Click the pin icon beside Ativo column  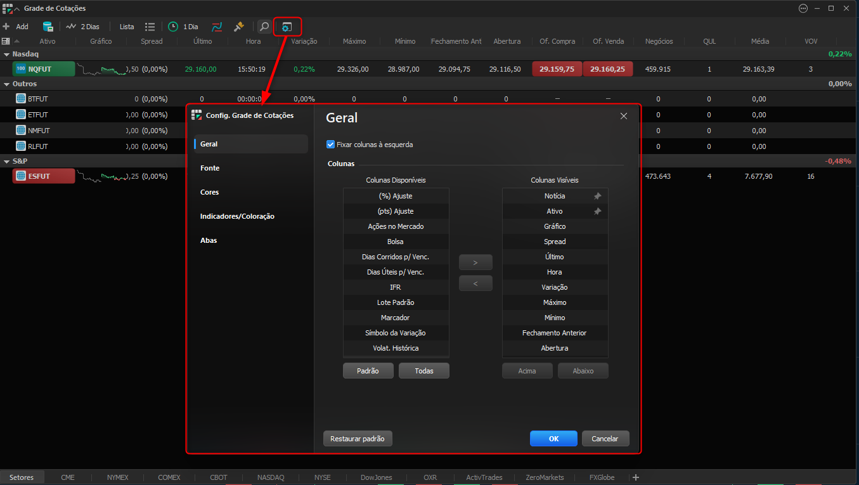click(597, 211)
